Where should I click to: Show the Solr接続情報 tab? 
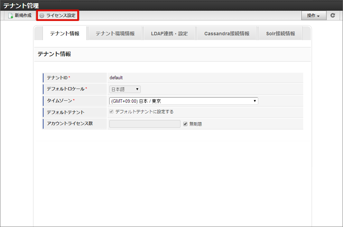click(x=280, y=34)
